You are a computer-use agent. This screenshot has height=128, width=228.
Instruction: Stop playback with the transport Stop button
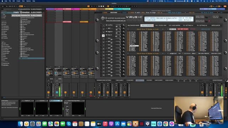click(101, 6)
